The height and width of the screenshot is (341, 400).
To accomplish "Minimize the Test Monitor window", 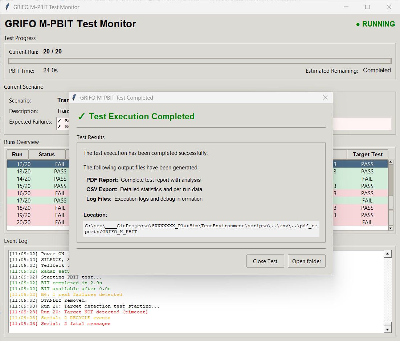I will pyautogui.click(x=346, y=7).
